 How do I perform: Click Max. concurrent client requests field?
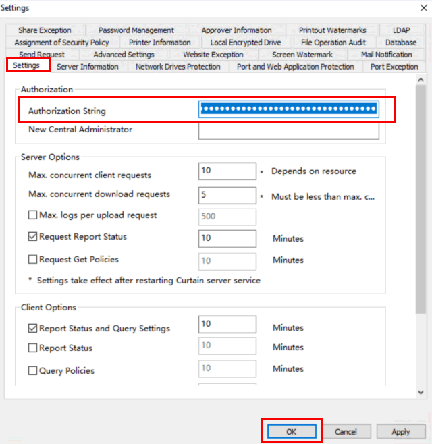pyautogui.click(x=227, y=171)
